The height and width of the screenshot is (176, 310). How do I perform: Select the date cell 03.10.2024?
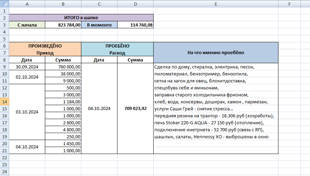click(x=27, y=112)
